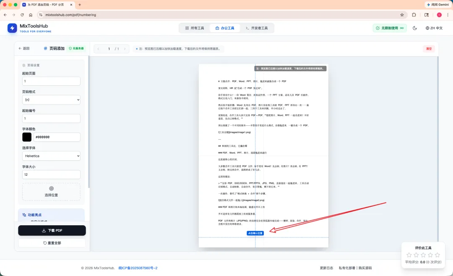Click the 无限制使用 badge
This screenshot has width=453, height=276.
tap(390, 28)
